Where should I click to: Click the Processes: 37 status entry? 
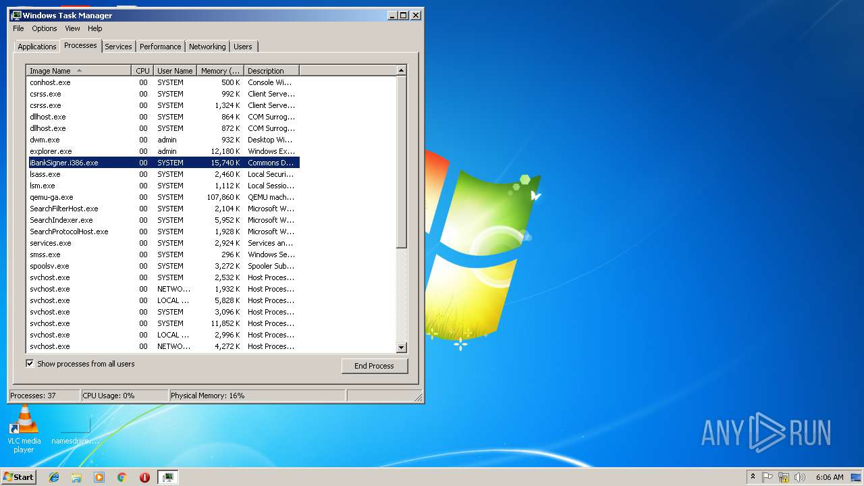tap(44, 396)
